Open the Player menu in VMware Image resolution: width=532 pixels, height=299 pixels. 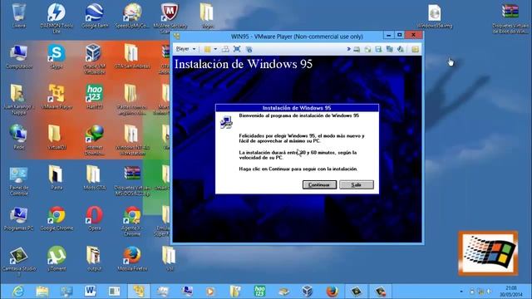(x=185, y=49)
